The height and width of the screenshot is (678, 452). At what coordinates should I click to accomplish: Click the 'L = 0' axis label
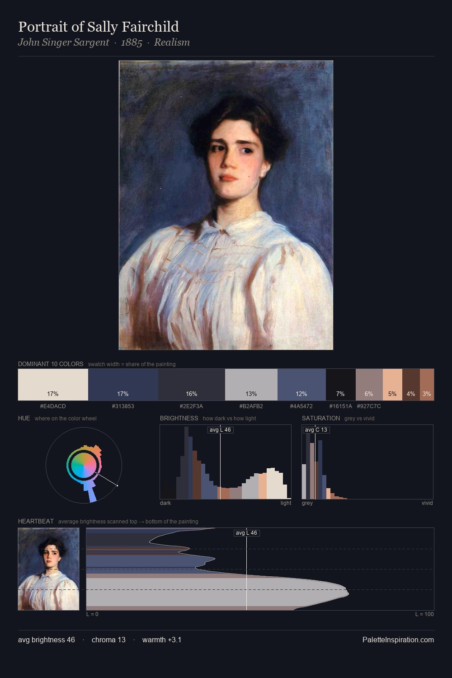[92, 614]
